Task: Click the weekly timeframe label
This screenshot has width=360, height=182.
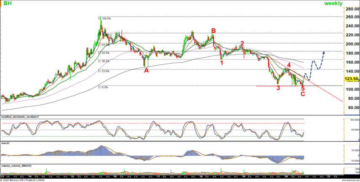Action: coord(333,3)
